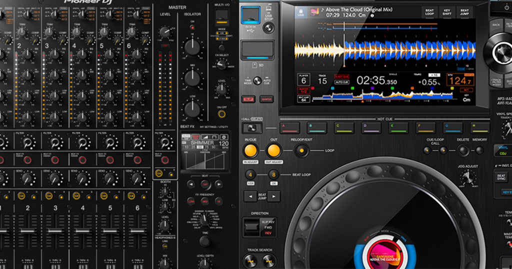Trigger Hot Cue pad A
The width and height of the screenshot is (512, 269).
point(289,128)
